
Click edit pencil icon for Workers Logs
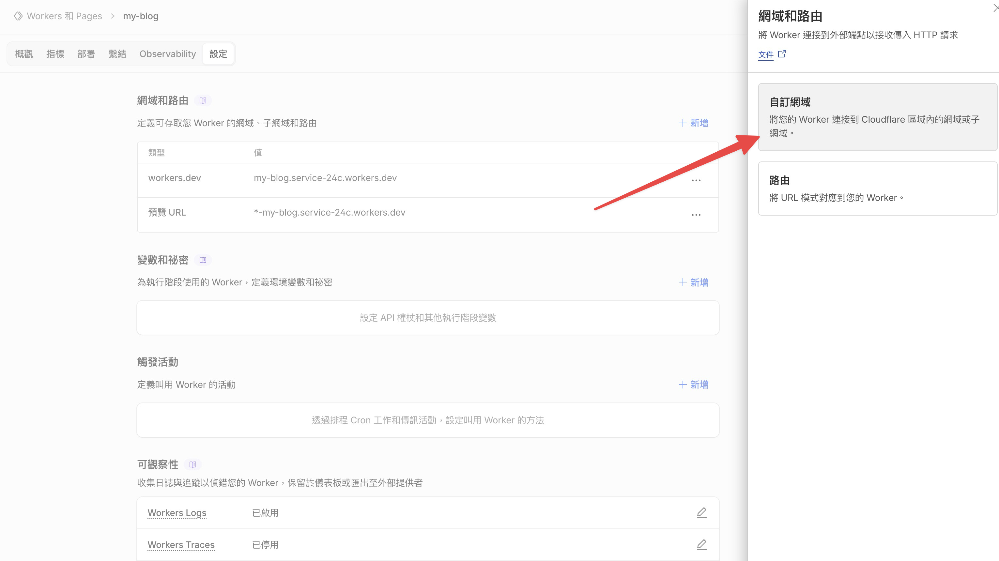[701, 512]
